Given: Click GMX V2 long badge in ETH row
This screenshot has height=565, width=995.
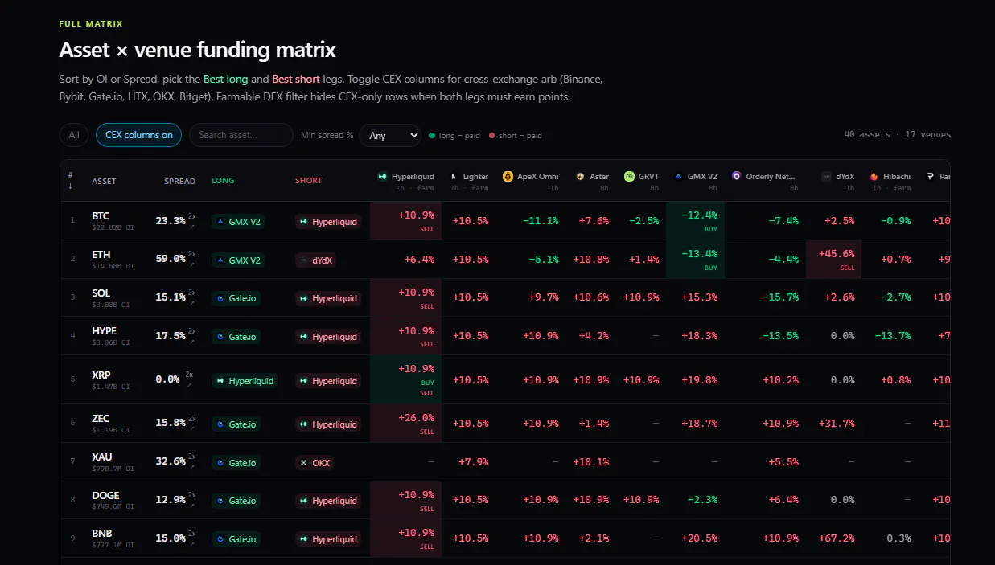Looking at the screenshot, I should point(237,260).
